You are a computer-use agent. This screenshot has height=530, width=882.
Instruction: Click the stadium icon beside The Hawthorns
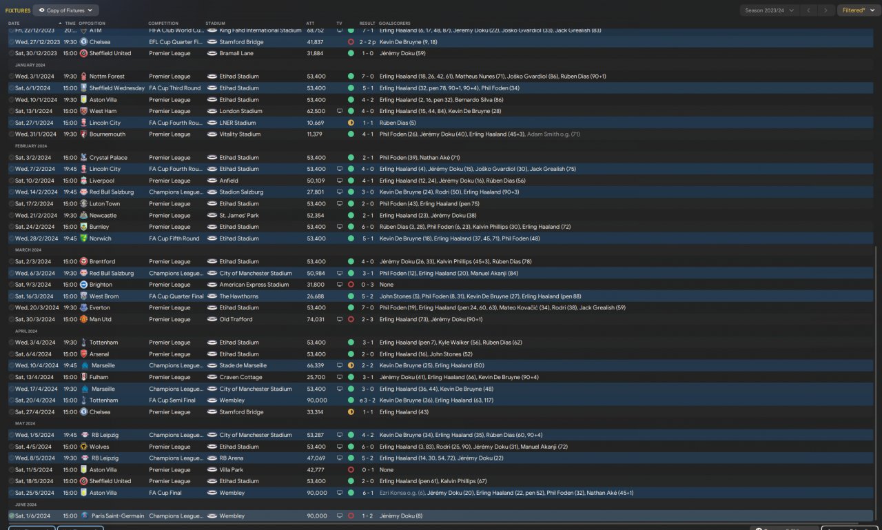coord(212,296)
